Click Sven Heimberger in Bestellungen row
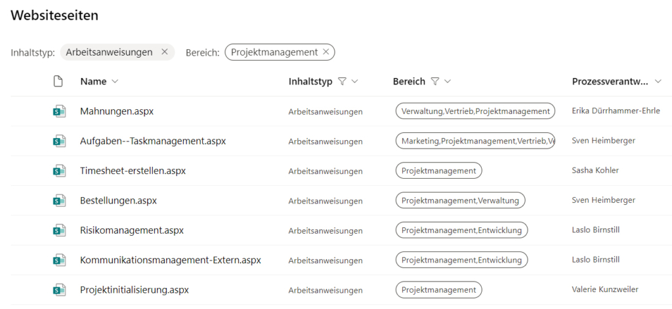672x309 pixels. click(x=604, y=200)
